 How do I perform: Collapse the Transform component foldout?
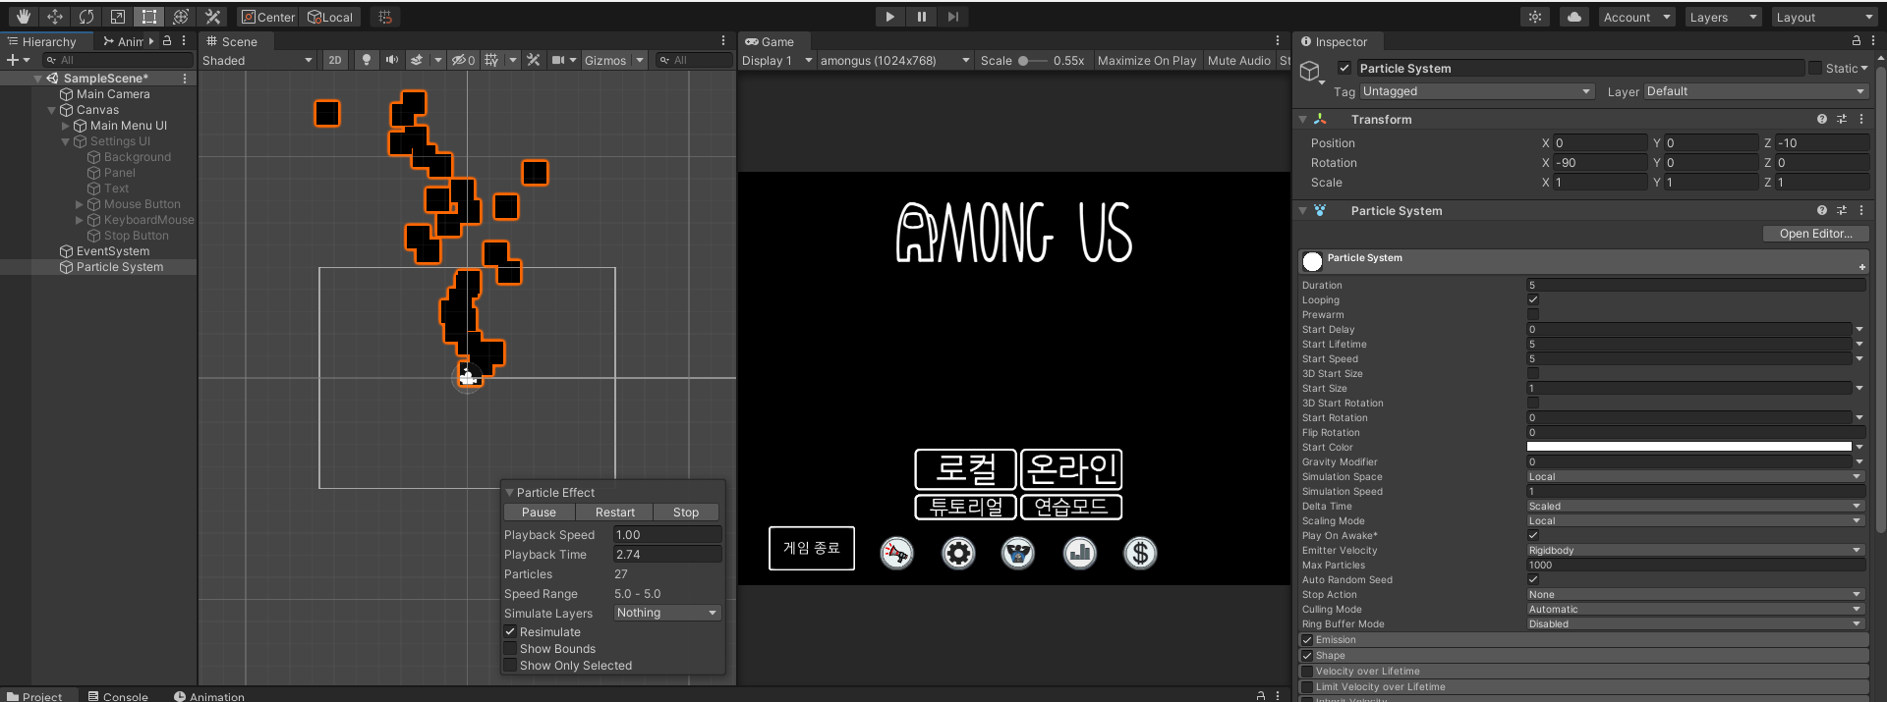(x=1303, y=119)
